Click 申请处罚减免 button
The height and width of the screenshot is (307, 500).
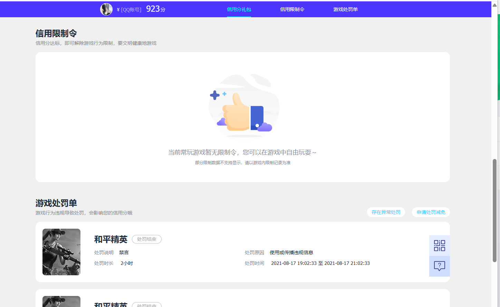click(431, 212)
